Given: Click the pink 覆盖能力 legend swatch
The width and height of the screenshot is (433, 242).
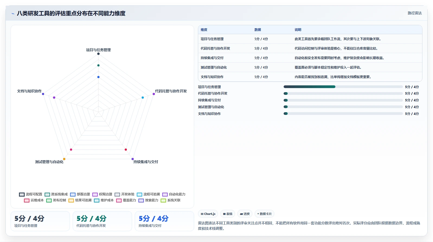Looking at the screenshot, I should [119, 201].
